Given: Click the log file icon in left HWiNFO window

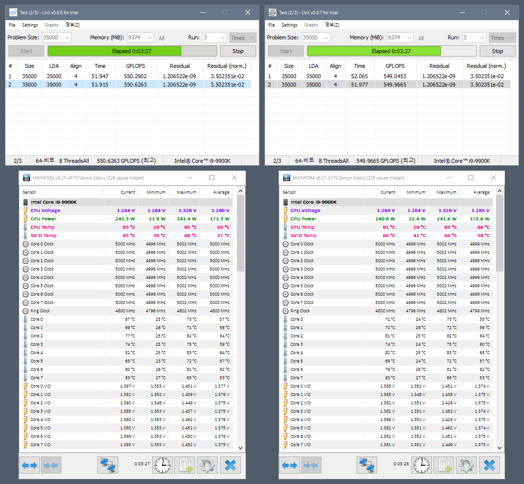Looking at the screenshot, I should click(185, 465).
